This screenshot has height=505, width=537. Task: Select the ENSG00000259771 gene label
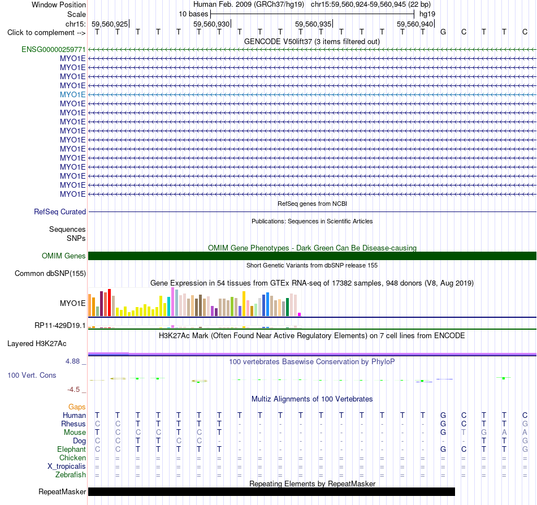point(54,49)
